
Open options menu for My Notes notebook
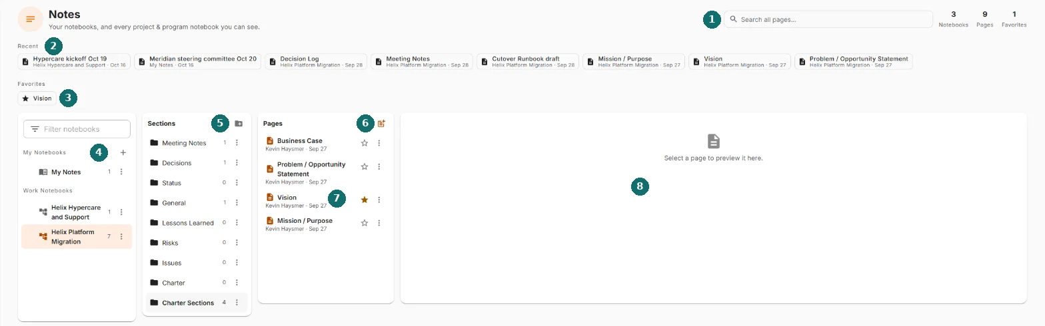coord(121,172)
